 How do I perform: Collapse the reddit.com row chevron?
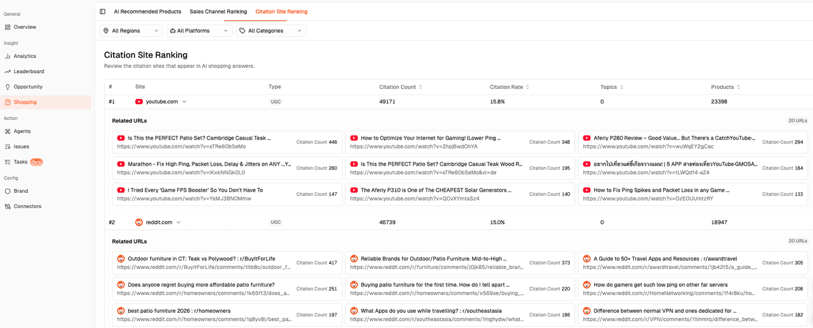[x=178, y=222]
